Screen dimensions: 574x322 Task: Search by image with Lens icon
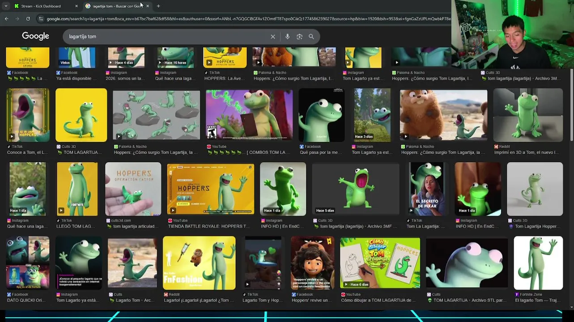[300, 37]
